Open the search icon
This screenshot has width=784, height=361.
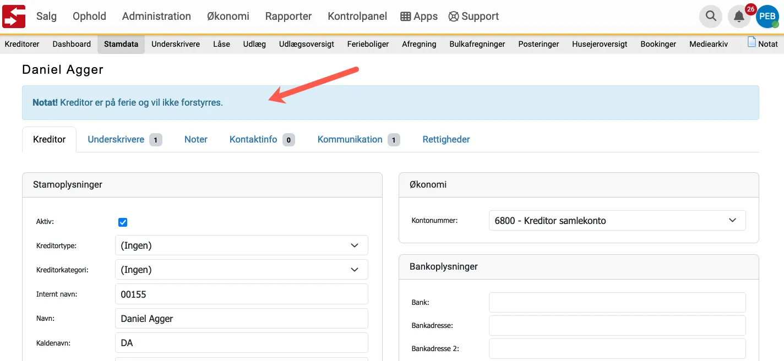click(x=710, y=16)
